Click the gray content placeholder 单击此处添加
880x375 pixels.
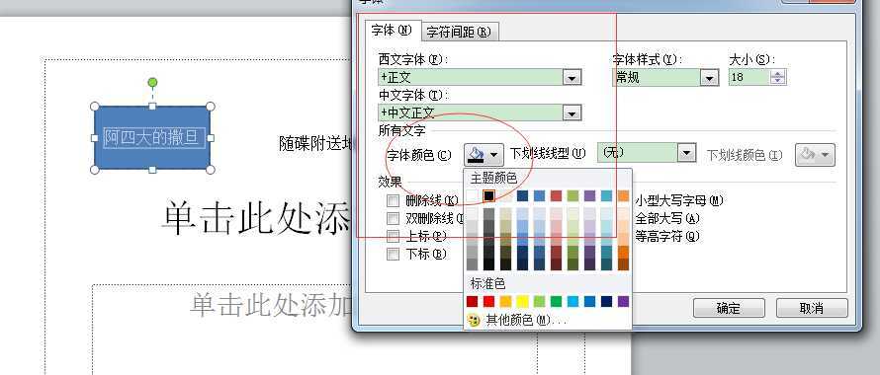[x=272, y=306]
